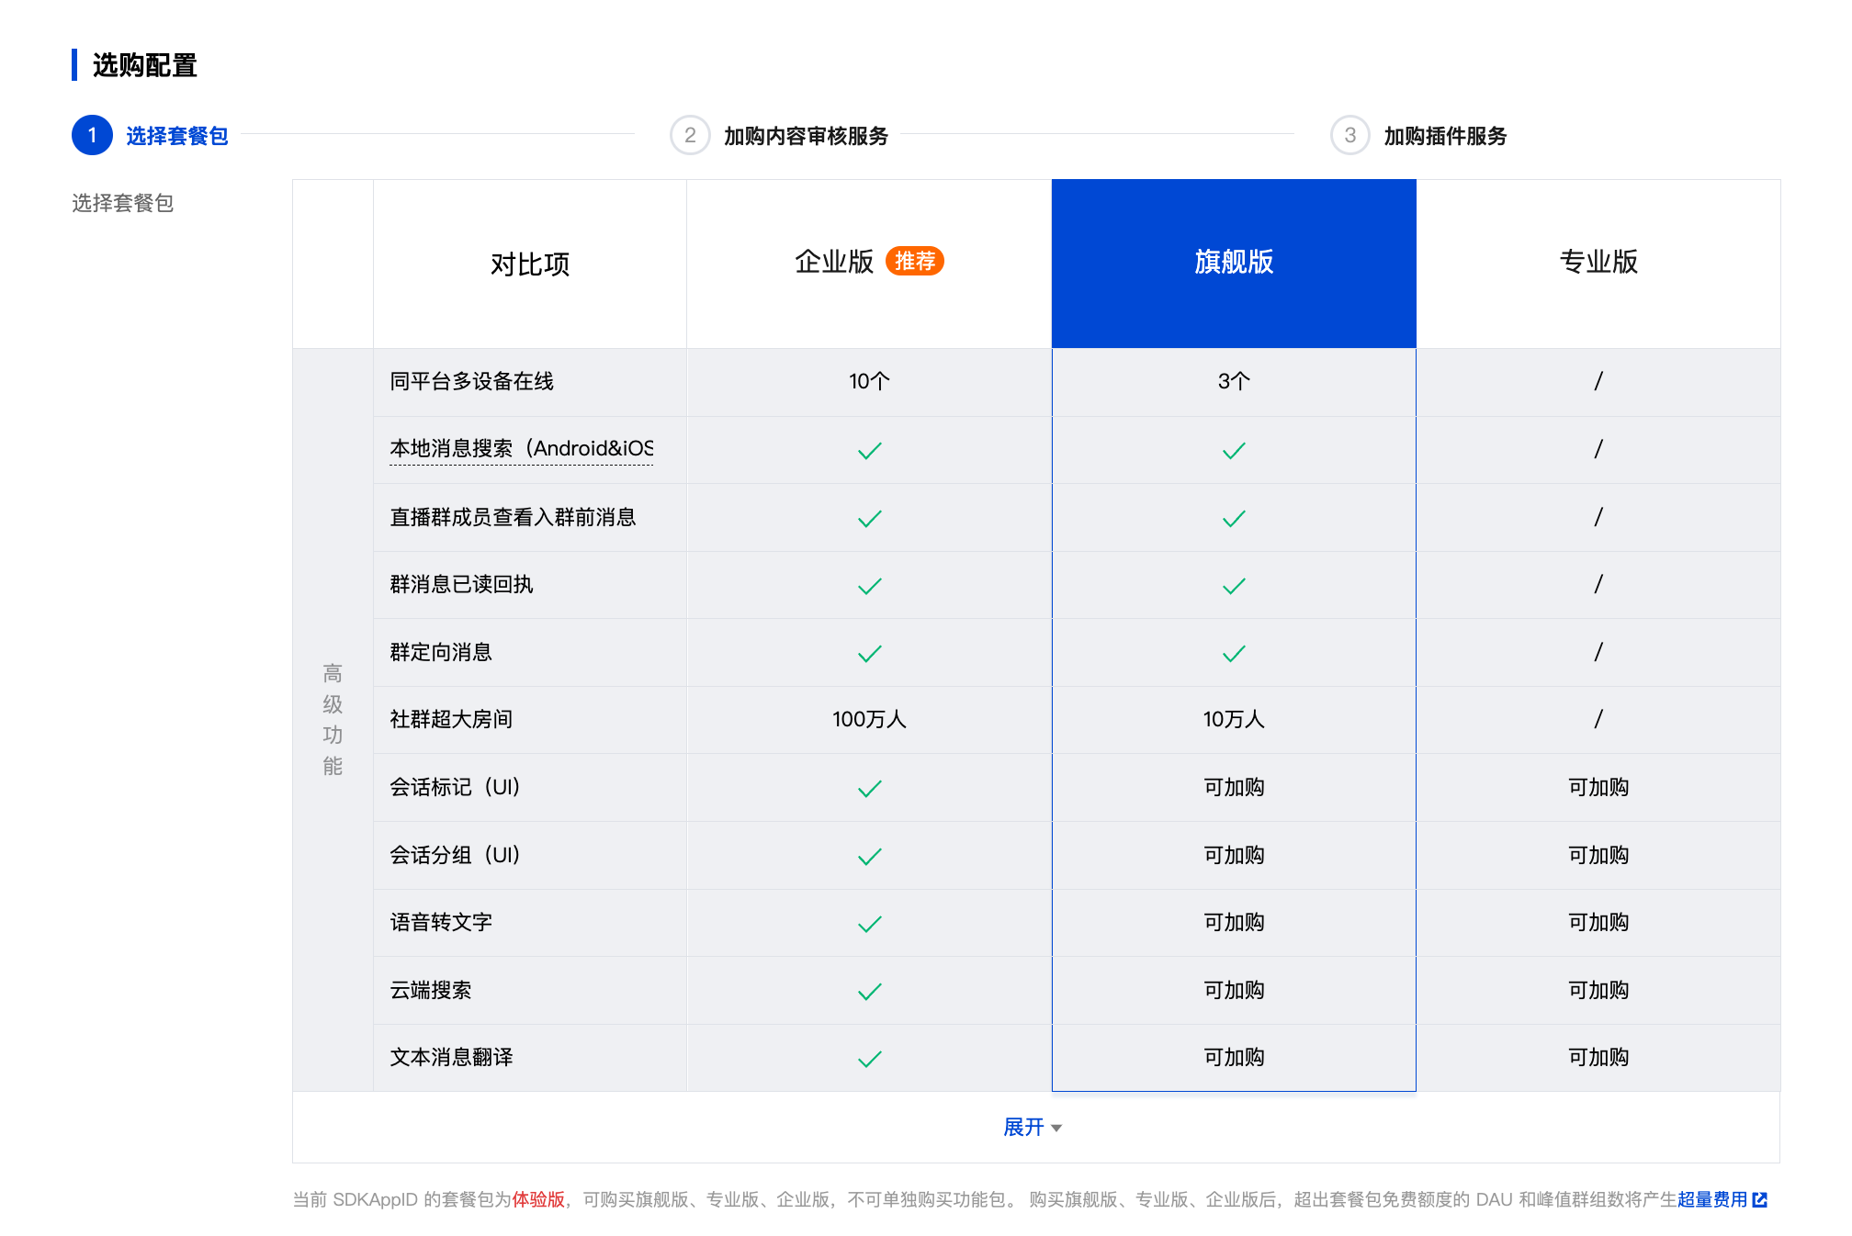Click the 语音转文字 row label
1852x1236 pixels.
pyautogui.click(x=441, y=922)
